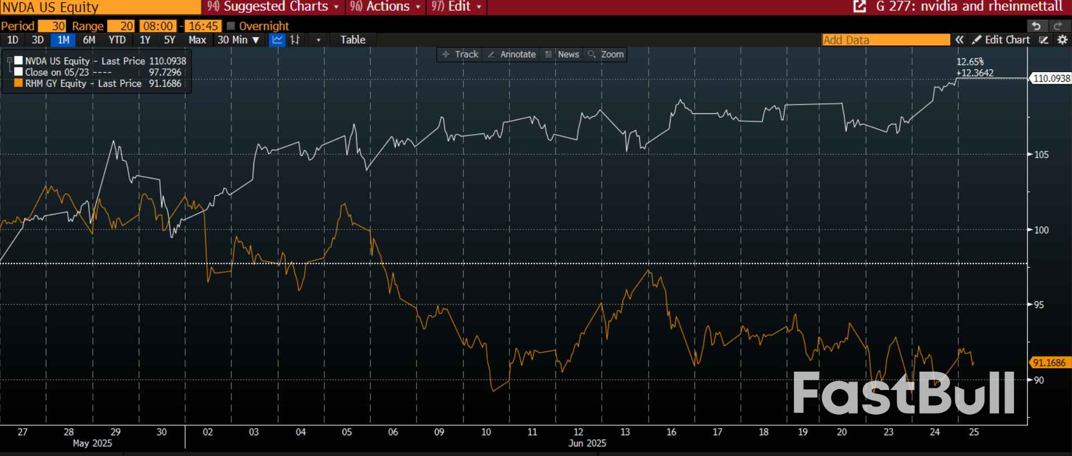Open the Annotate tool
Image resolution: width=1072 pixels, height=456 pixels.
pos(512,54)
